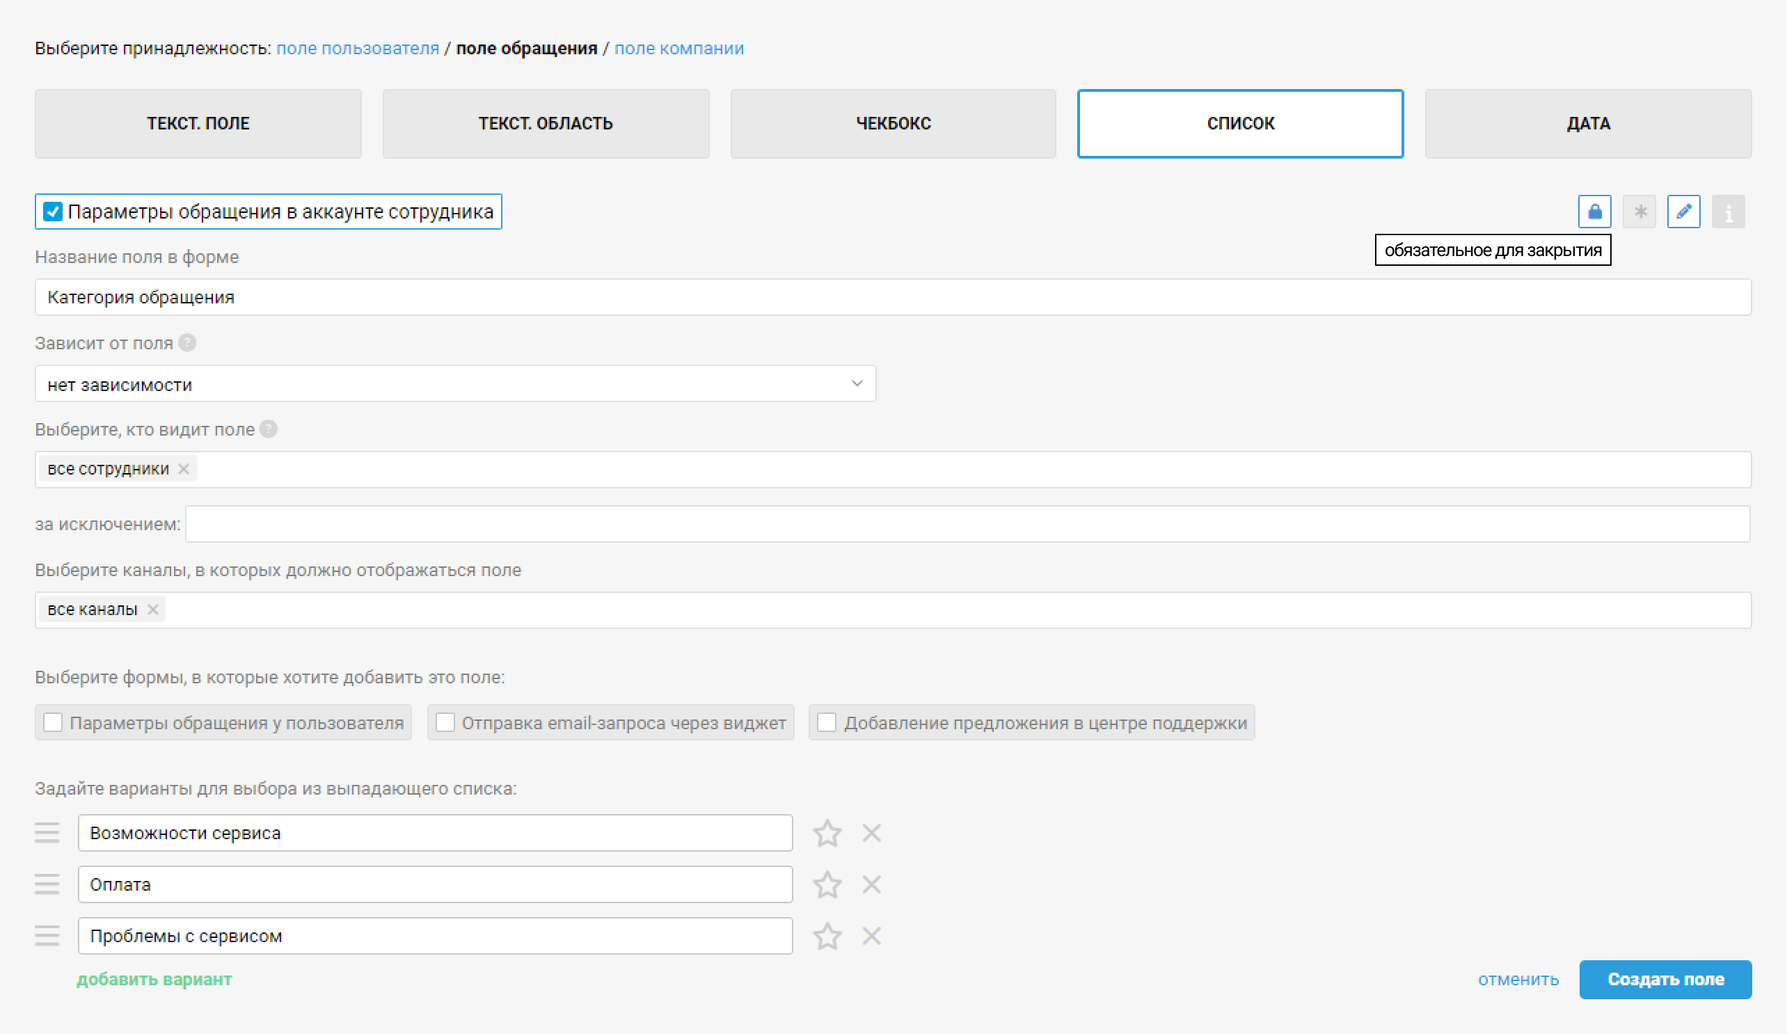Select the 'ТЕКСТ. ОБЛАСТЬ' field type
Viewport: 1787px width, 1034px height.
pos(546,123)
